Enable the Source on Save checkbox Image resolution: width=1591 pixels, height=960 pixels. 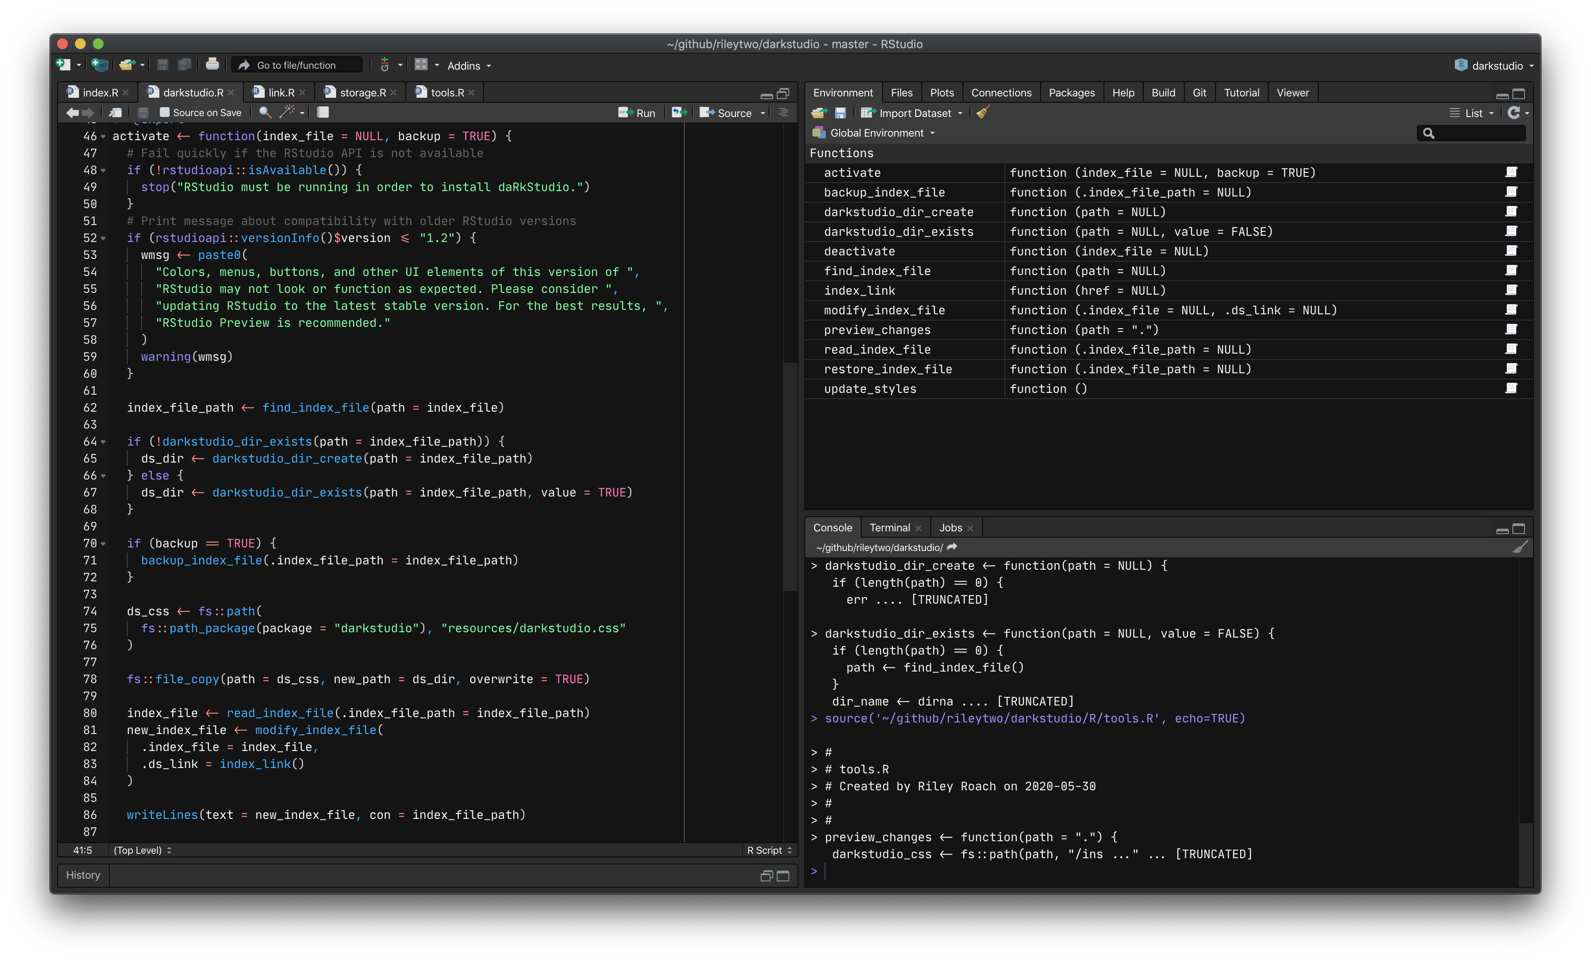point(165,113)
